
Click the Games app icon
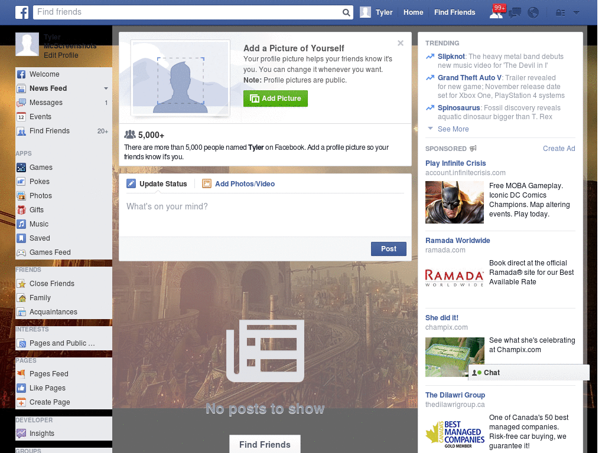click(x=21, y=168)
